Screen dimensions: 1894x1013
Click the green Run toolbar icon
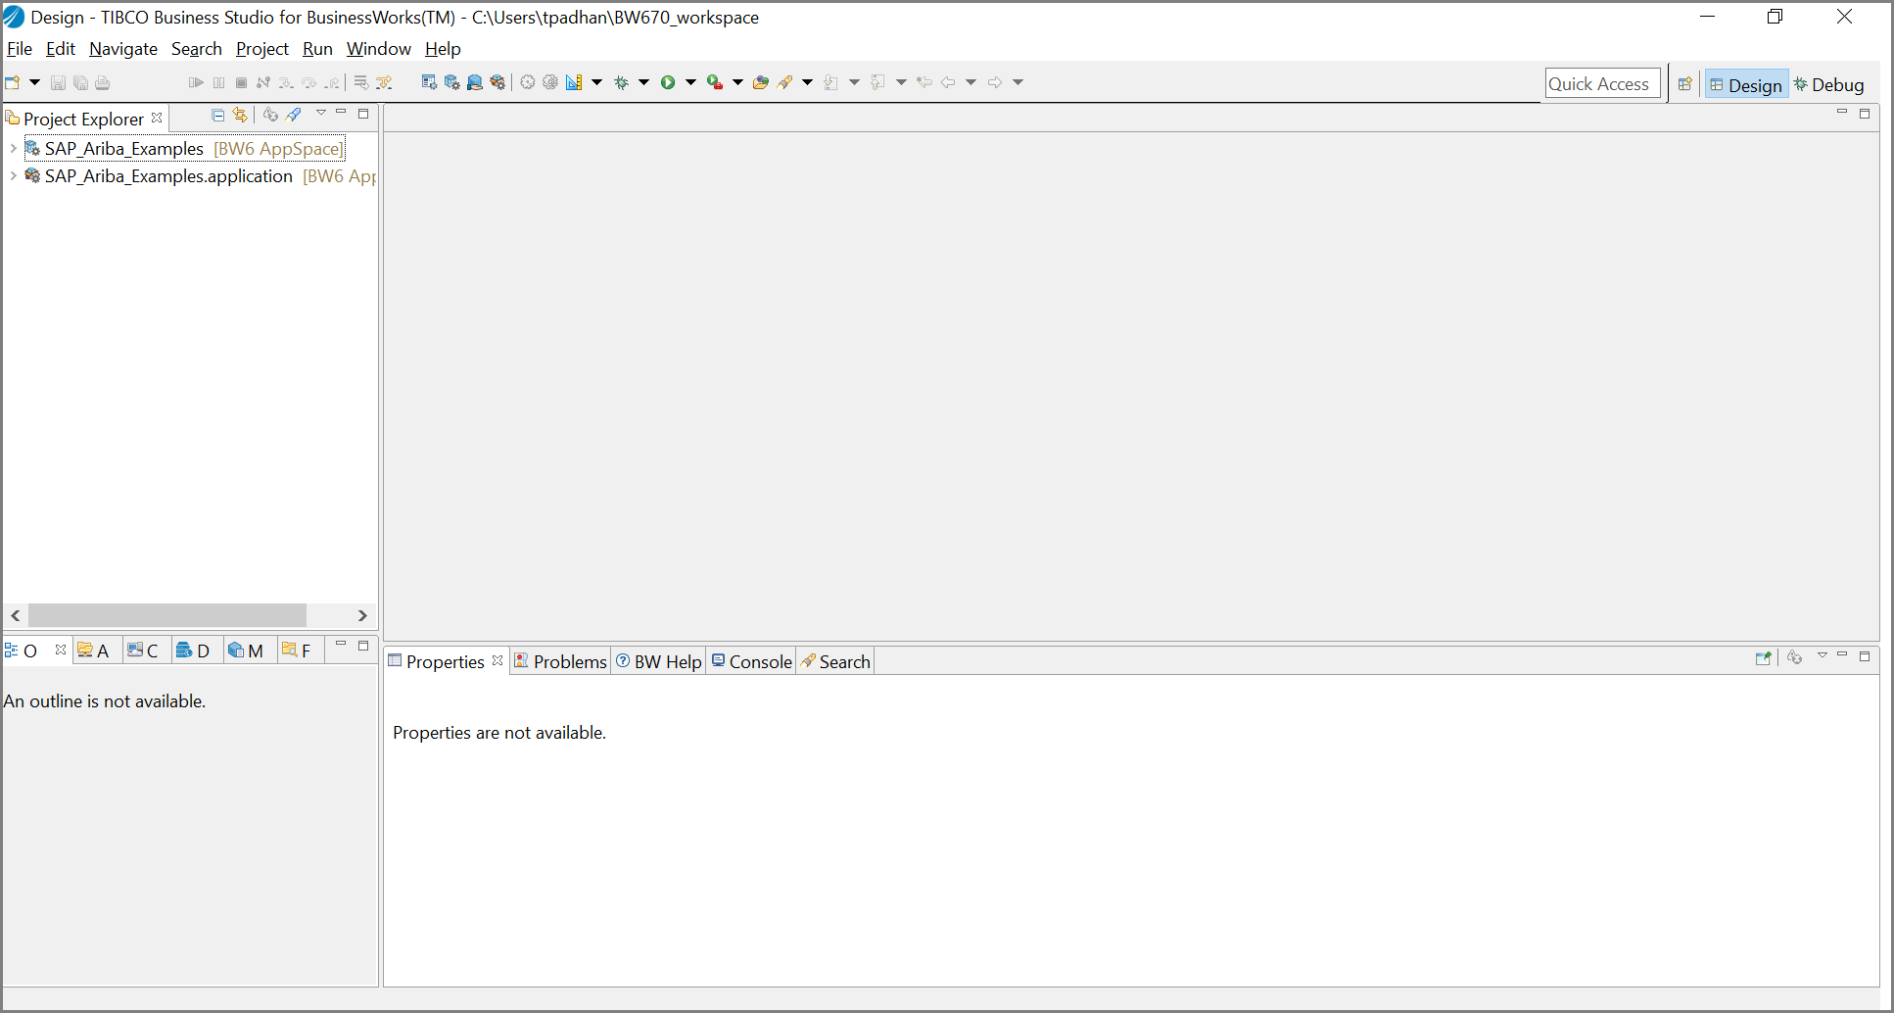pyautogui.click(x=668, y=82)
